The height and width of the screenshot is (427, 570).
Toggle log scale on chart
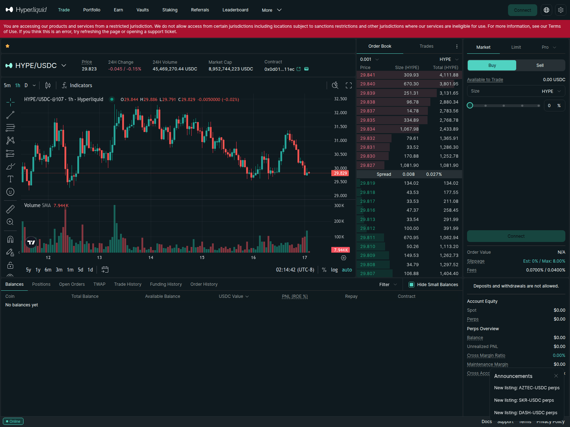click(334, 270)
